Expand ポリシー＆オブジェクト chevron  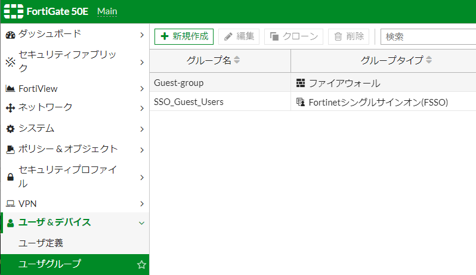pyautogui.click(x=142, y=150)
